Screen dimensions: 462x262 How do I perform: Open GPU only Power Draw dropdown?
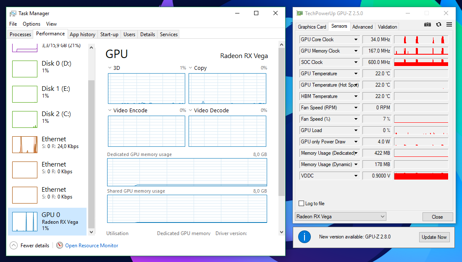(x=356, y=142)
